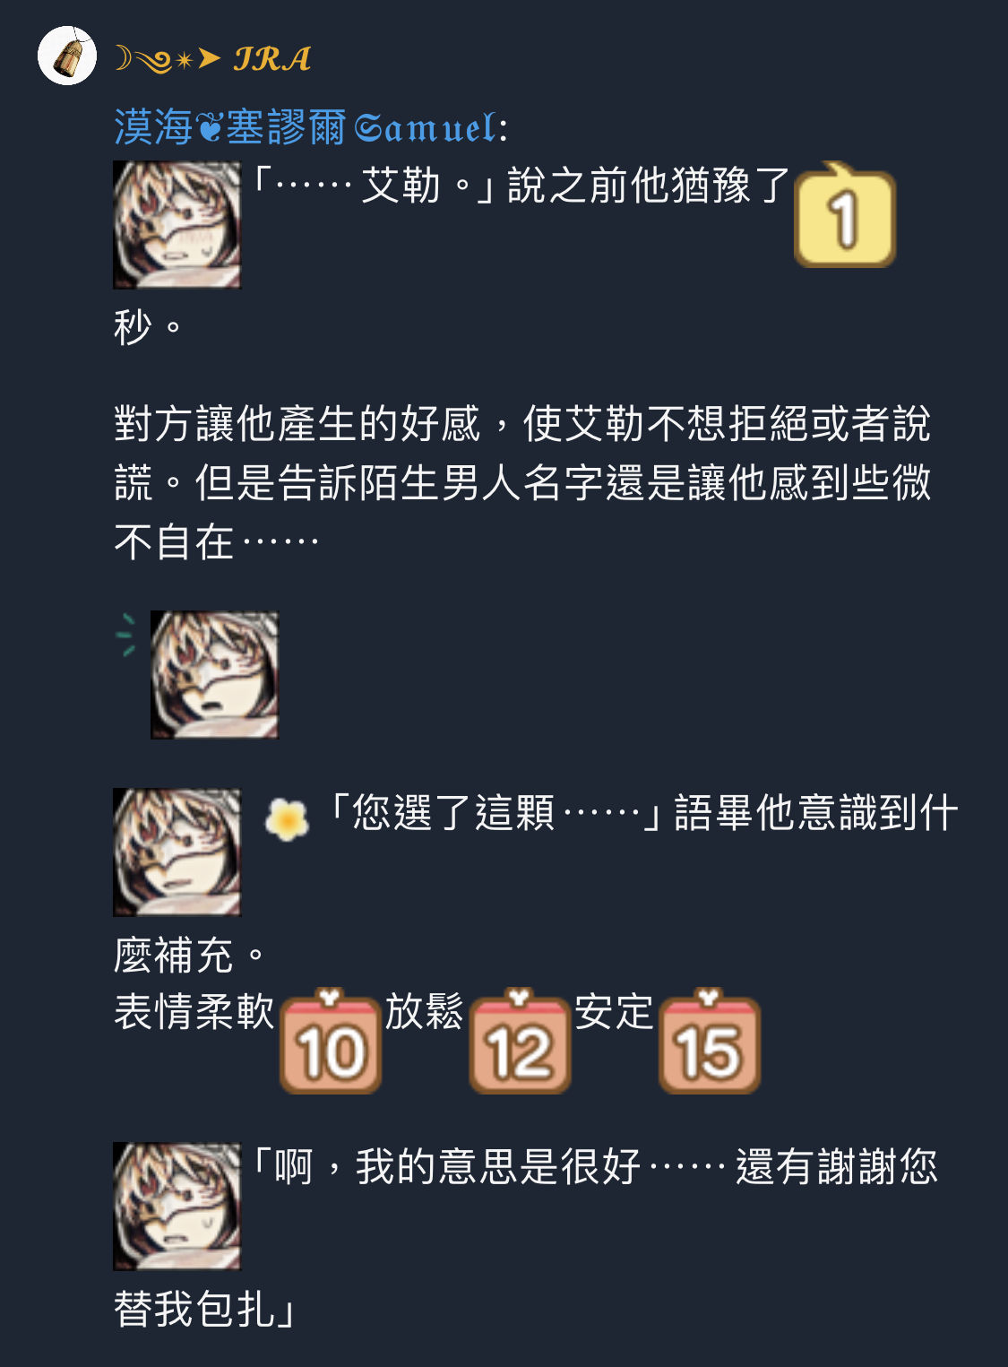1008x1367 pixels.
Task: Click the white flower emoji
Action: tap(287, 818)
